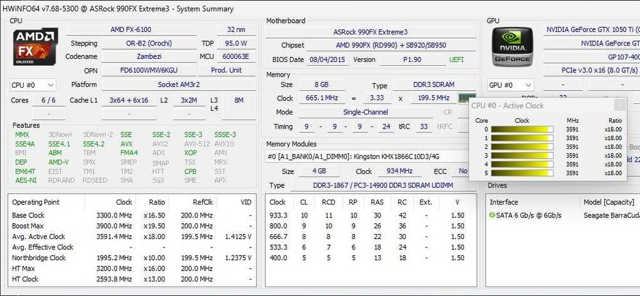Click the GP107-400 GPU chip field
The width and height of the screenshot is (640, 296).
(592, 57)
